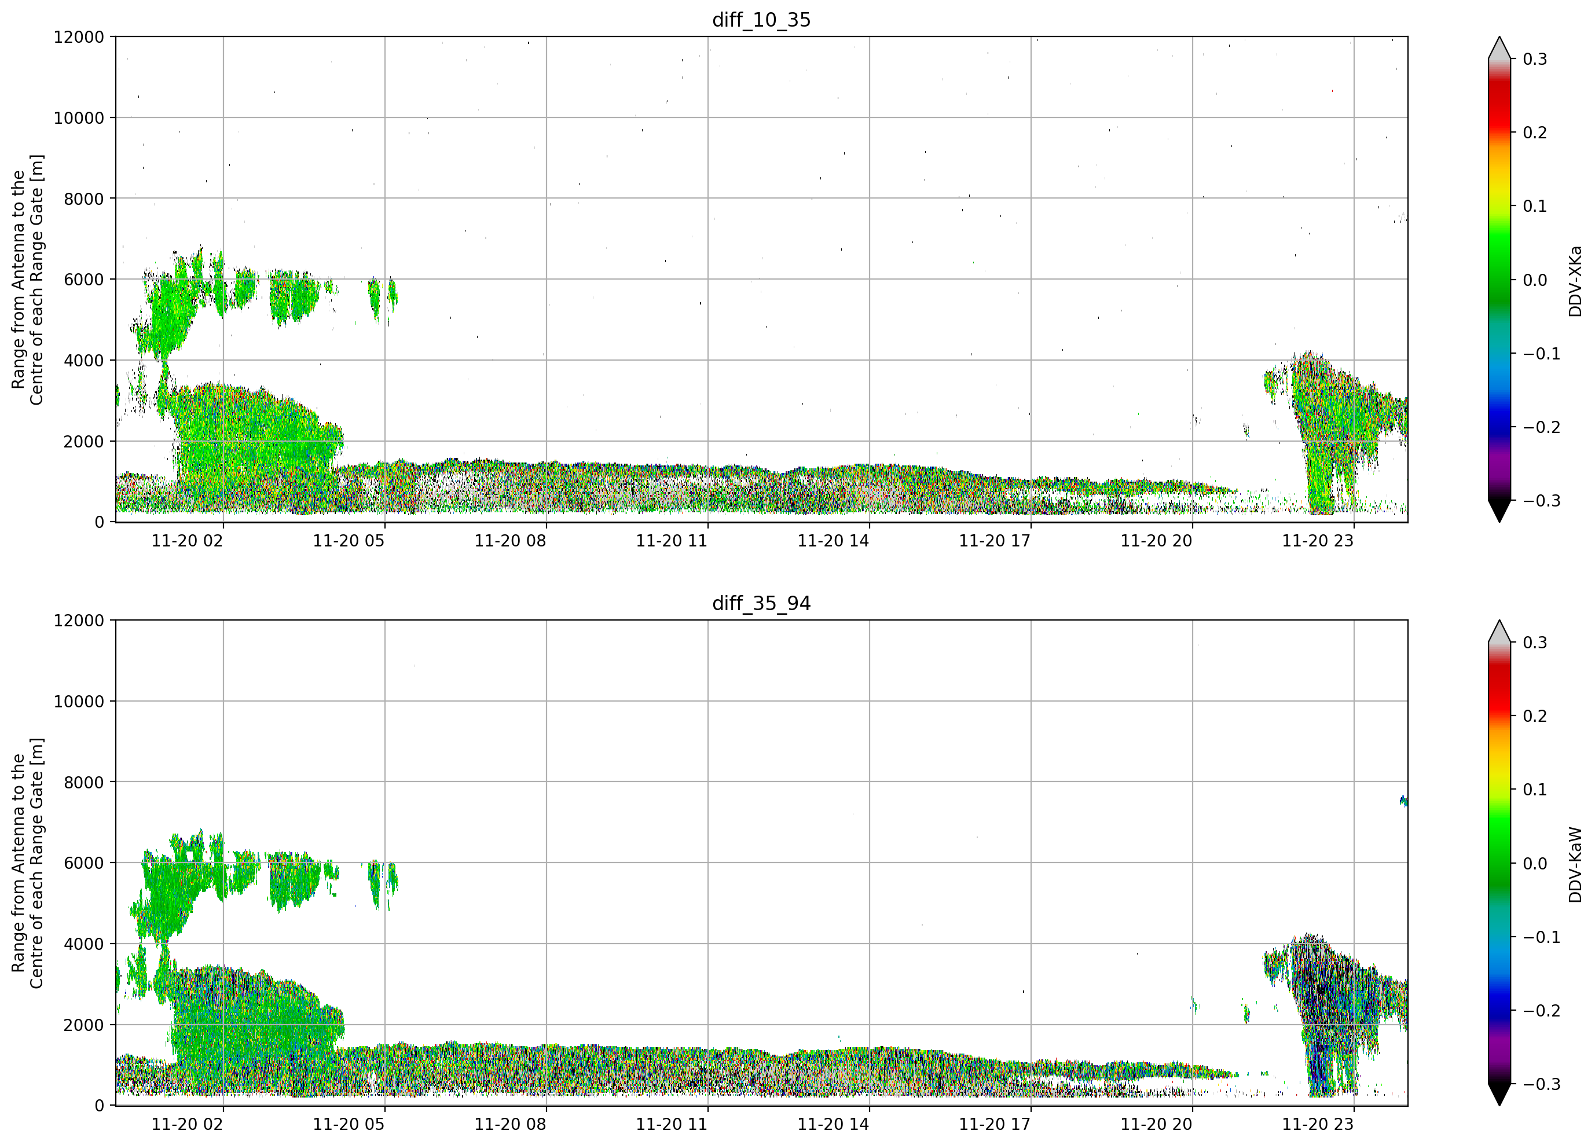Viewport: 1595px width, 1145px height.
Task: Click the 10000 tick label on diff_35_94 axis
Action: coord(79,702)
